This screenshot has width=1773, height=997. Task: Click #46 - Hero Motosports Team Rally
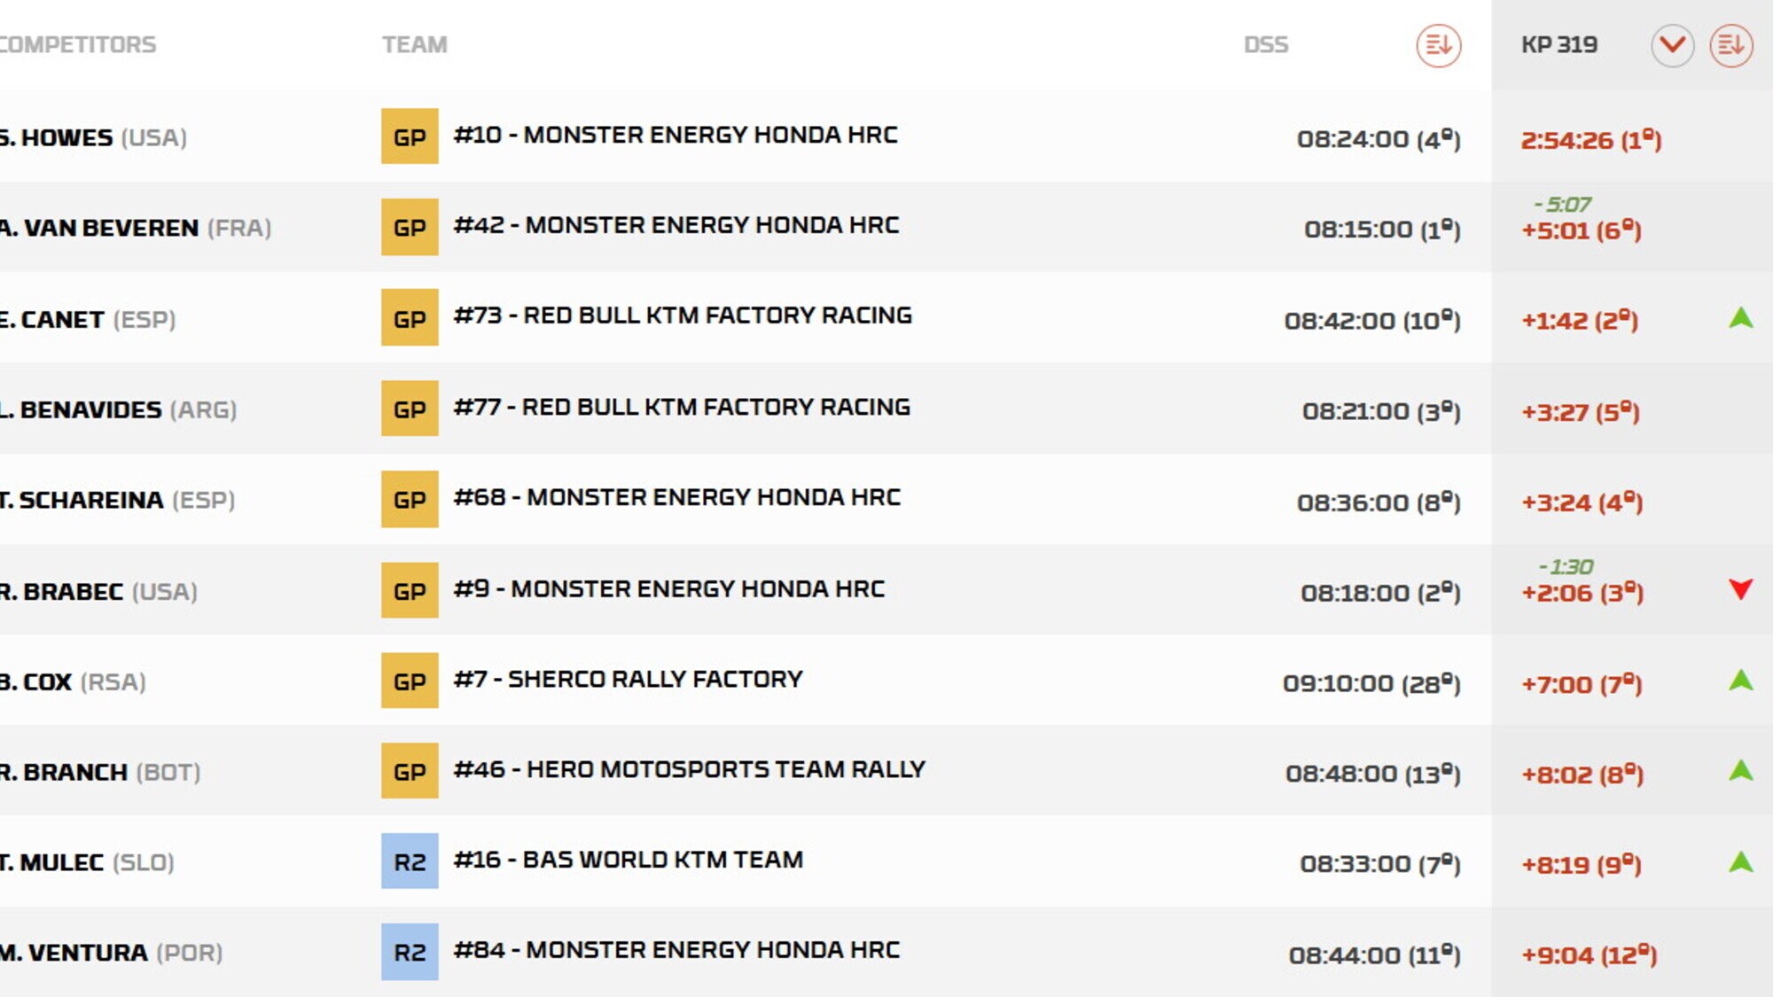click(689, 769)
